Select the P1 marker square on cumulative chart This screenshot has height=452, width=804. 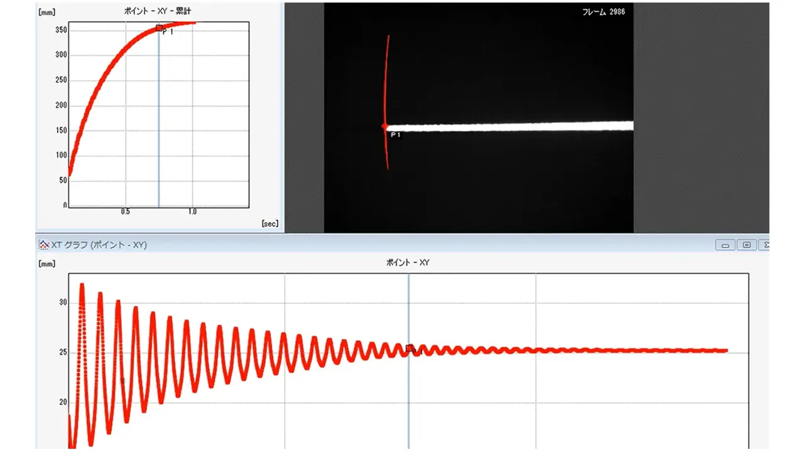159,28
